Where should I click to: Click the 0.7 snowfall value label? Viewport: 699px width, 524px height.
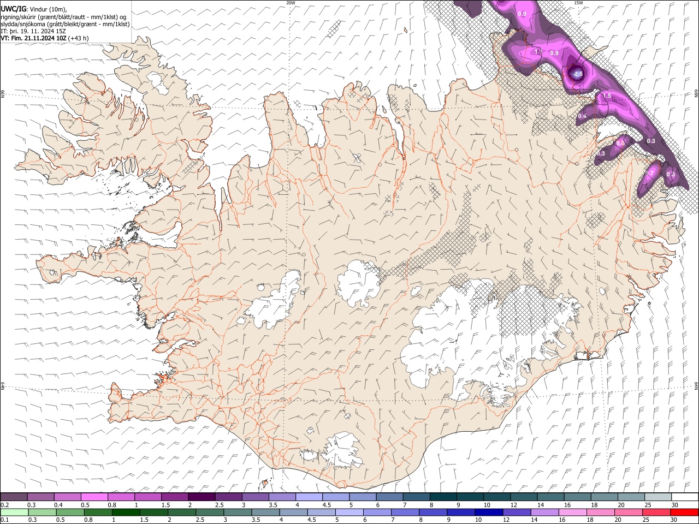pos(650,174)
